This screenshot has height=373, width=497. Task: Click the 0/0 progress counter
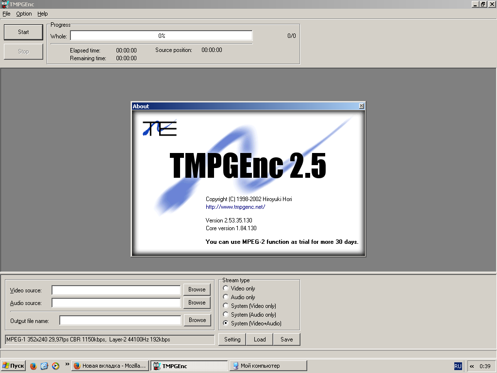pyautogui.click(x=292, y=36)
